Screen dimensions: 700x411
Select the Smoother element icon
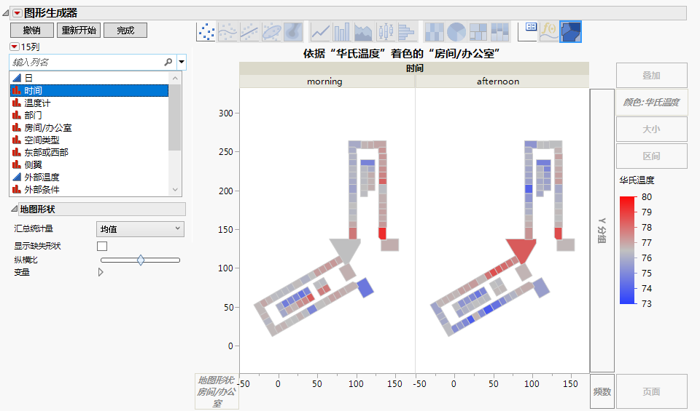[227, 32]
